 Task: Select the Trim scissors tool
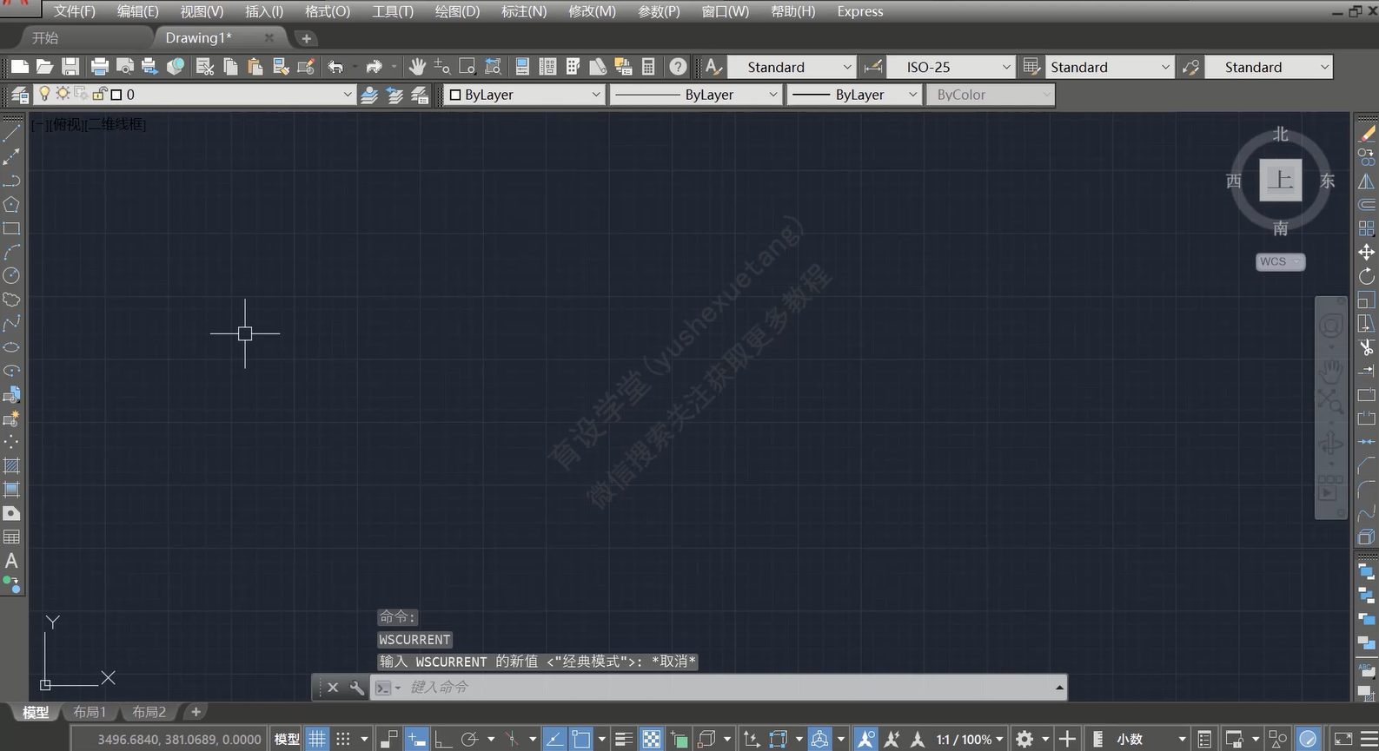[1367, 347]
